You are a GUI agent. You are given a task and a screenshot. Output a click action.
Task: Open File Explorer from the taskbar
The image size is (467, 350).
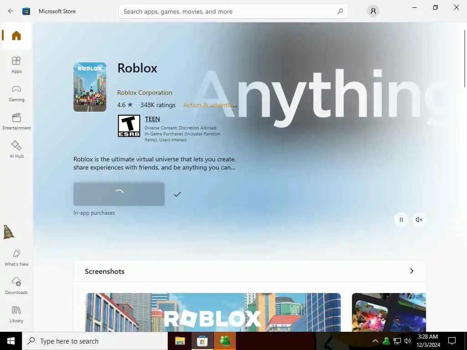[x=180, y=341]
